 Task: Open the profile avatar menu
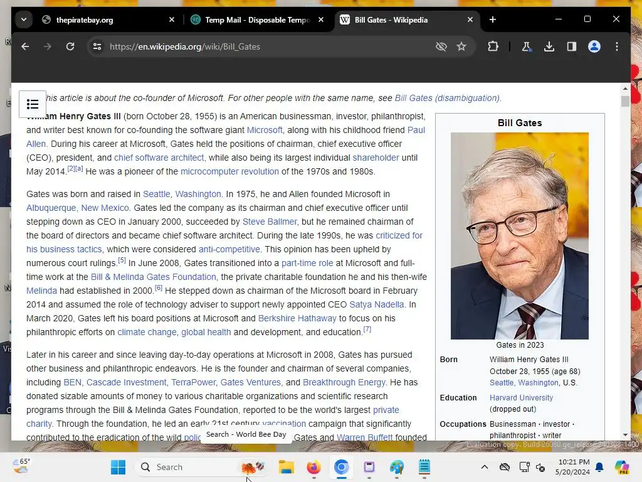pyautogui.click(x=594, y=46)
